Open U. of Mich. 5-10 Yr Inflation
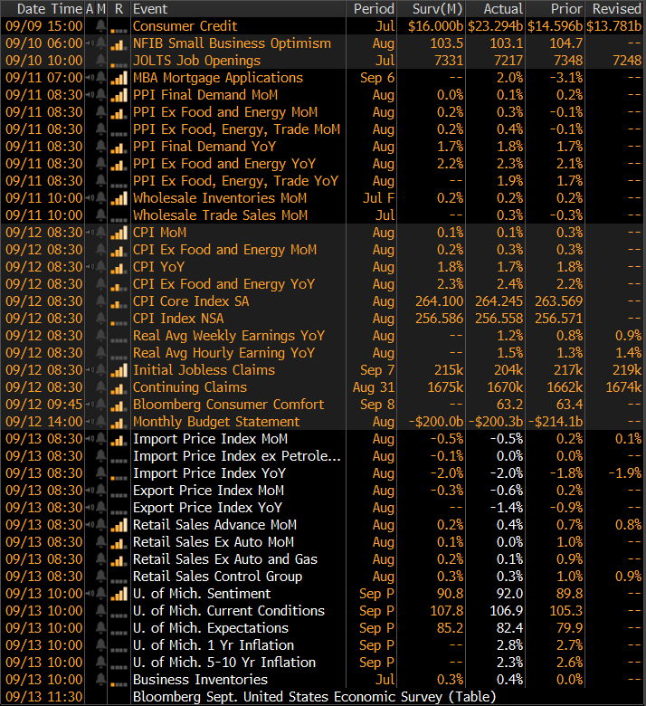Viewport: 646px width, 706px height. tap(224, 663)
